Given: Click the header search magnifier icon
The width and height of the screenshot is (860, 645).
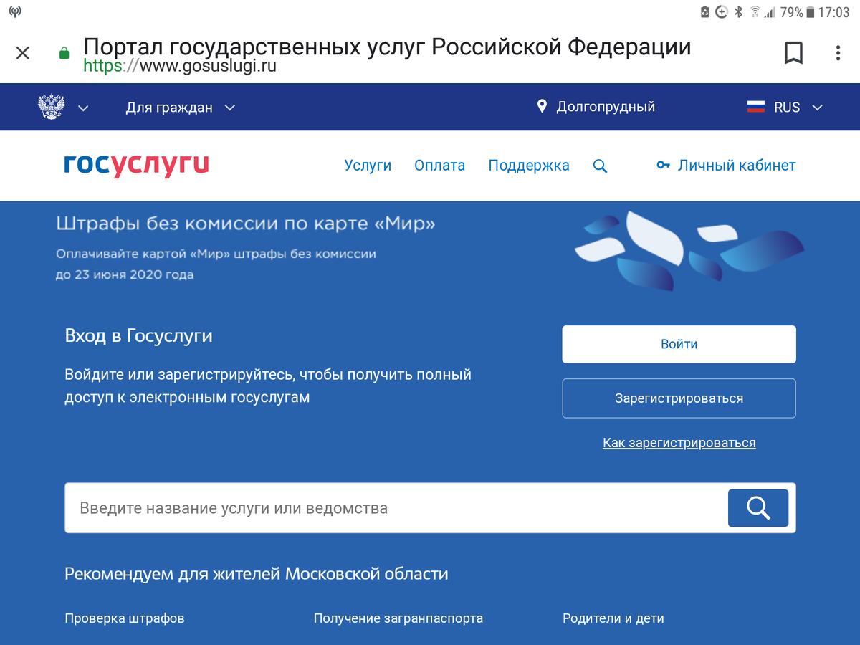Looking at the screenshot, I should coord(601,166).
